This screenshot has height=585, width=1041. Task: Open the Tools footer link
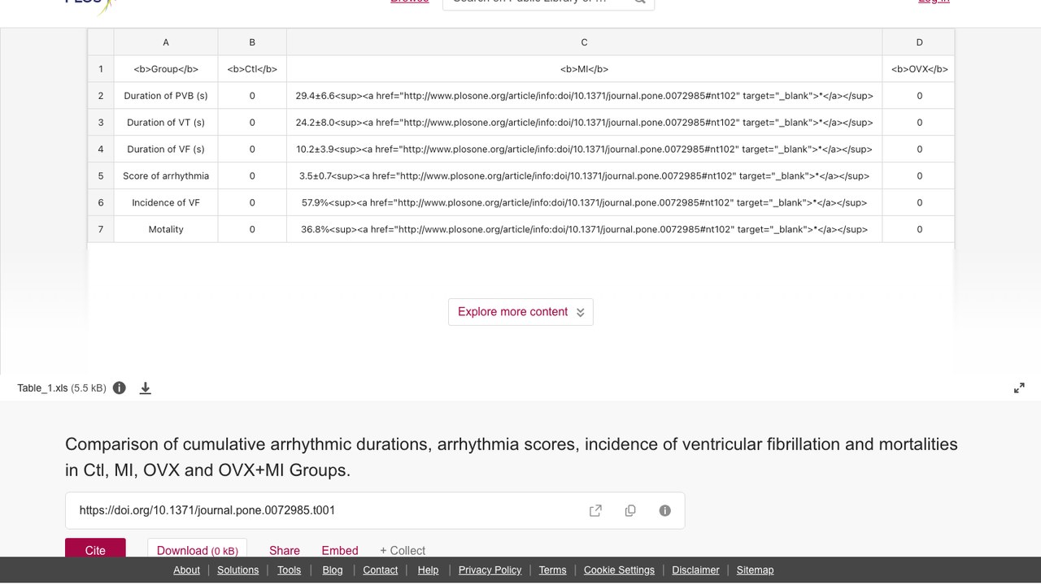289,570
